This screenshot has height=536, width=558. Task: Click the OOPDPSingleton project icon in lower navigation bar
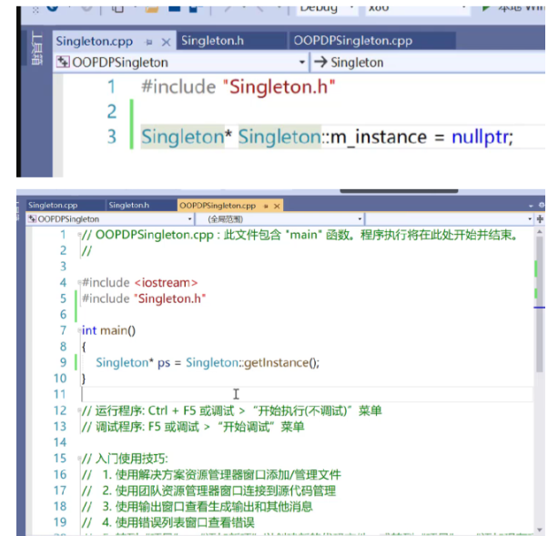tap(33, 218)
